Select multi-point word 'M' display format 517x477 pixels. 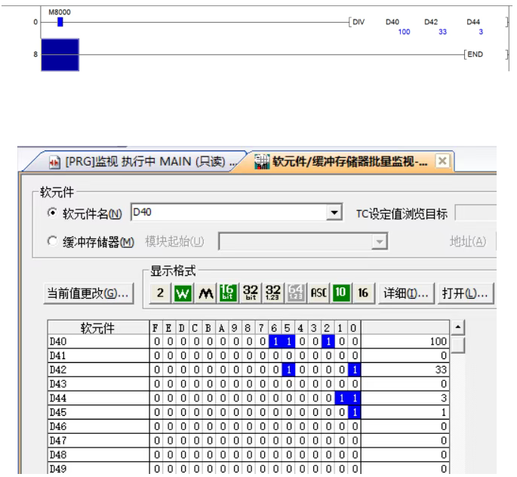(205, 293)
